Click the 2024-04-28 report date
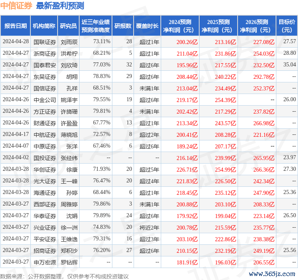Image resolution: width=298 pixels, height=280 pixels. [x=16, y=41]
